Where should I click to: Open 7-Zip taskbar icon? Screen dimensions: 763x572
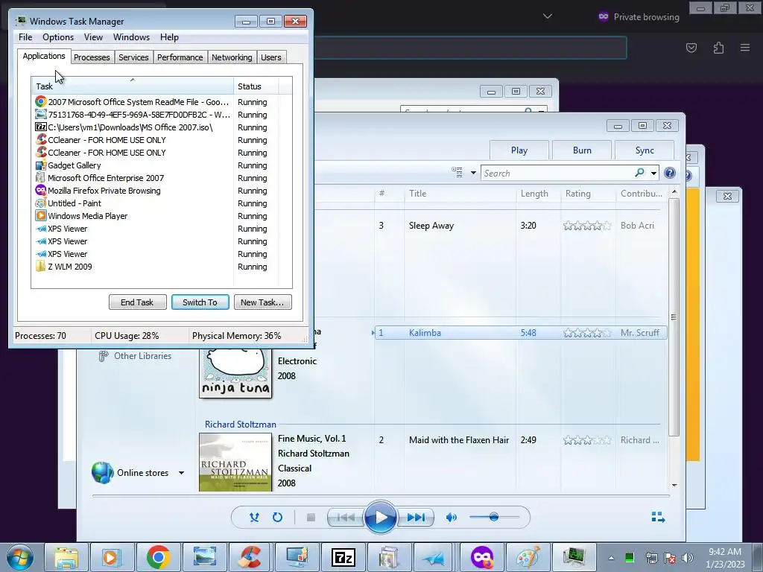[x=343, y=557]
